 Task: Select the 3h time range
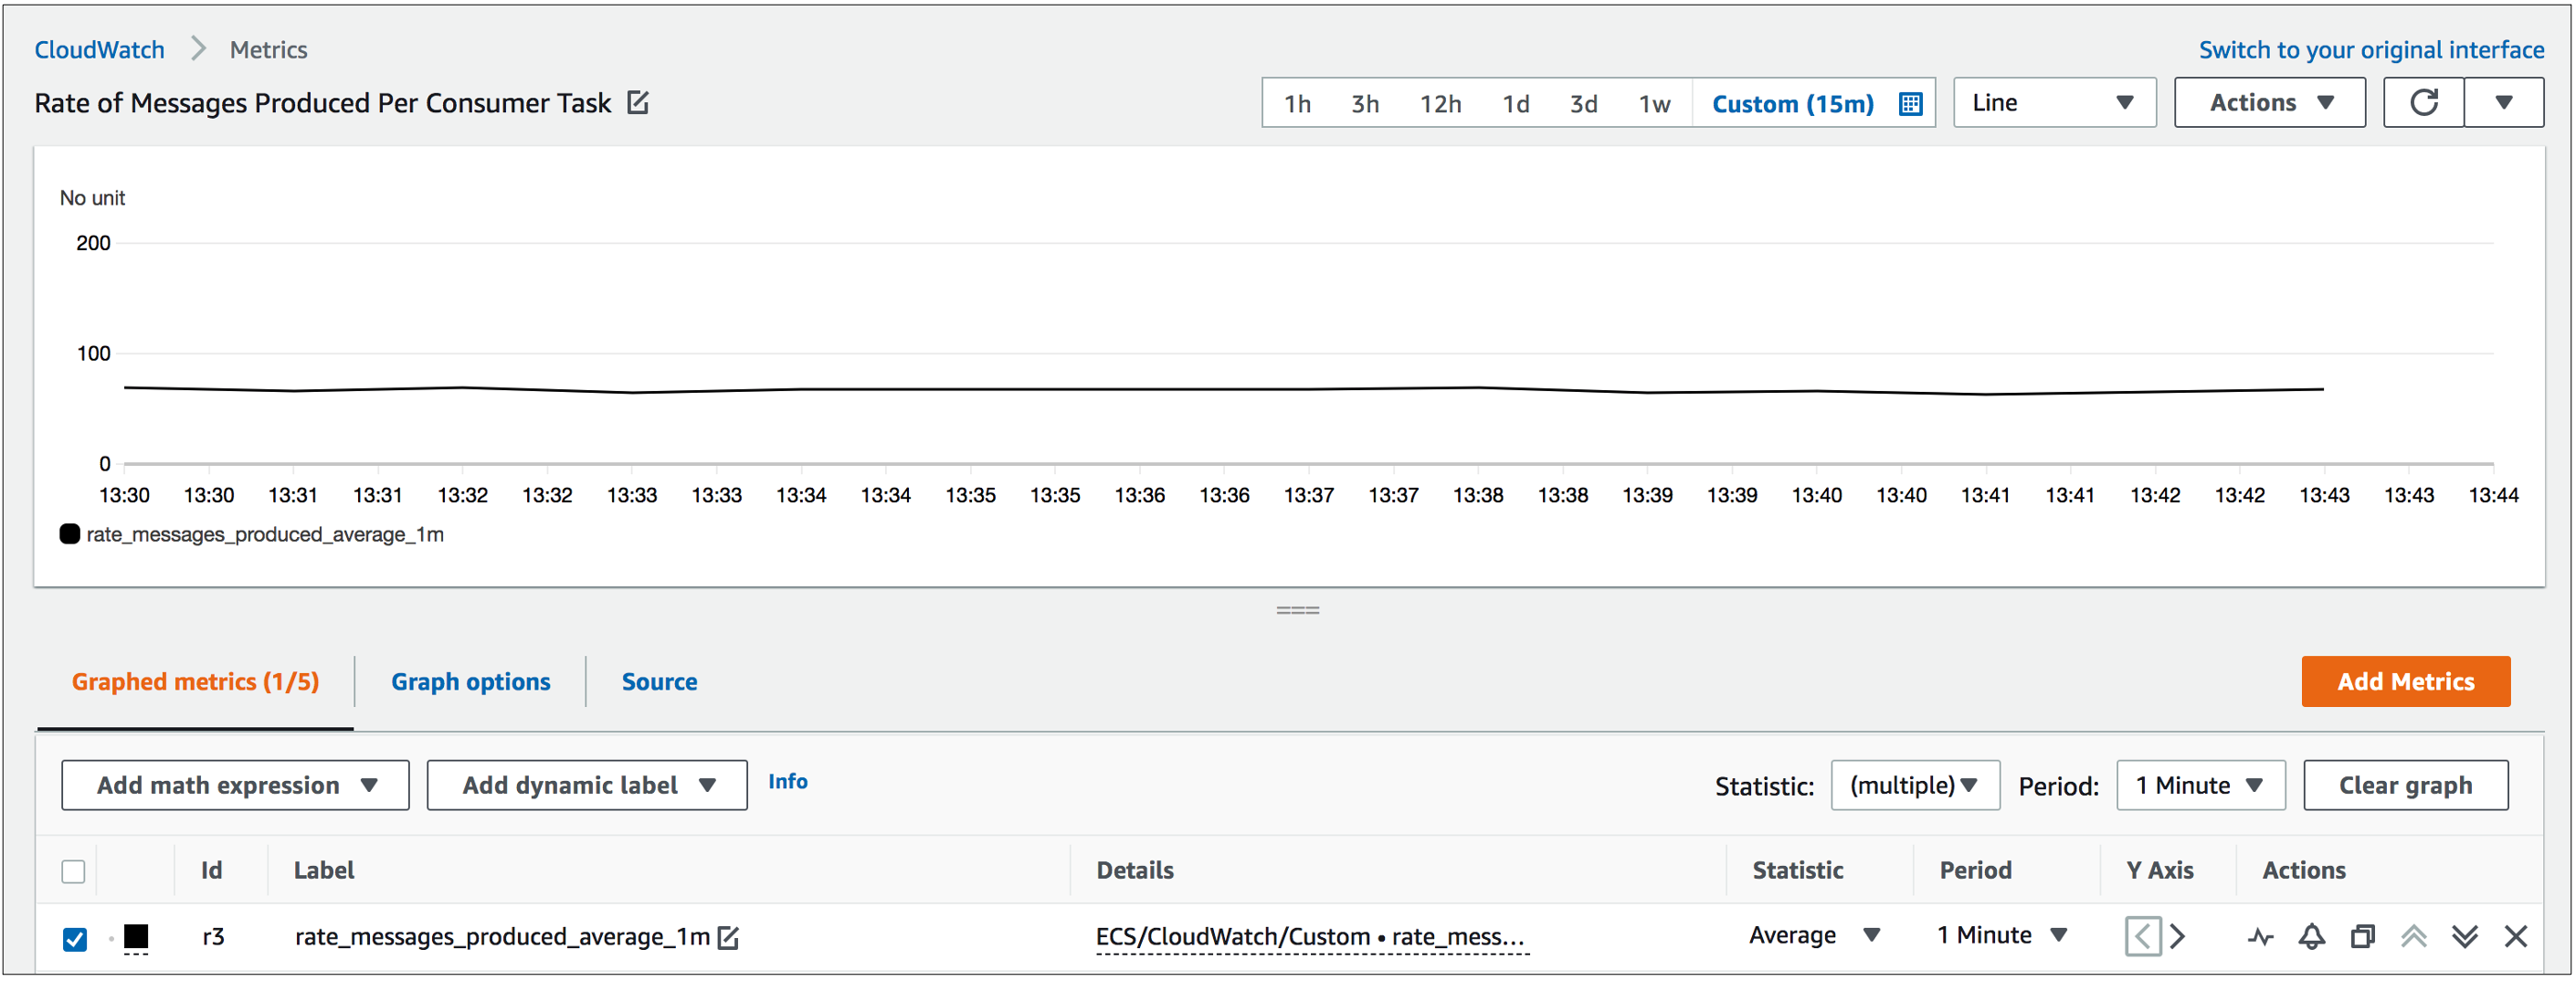tap(1365, 104)
